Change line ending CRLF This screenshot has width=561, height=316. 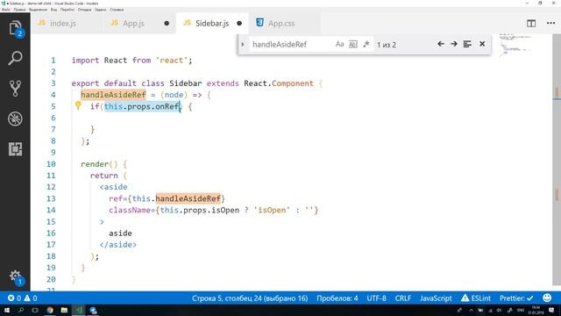pos(403,298)
